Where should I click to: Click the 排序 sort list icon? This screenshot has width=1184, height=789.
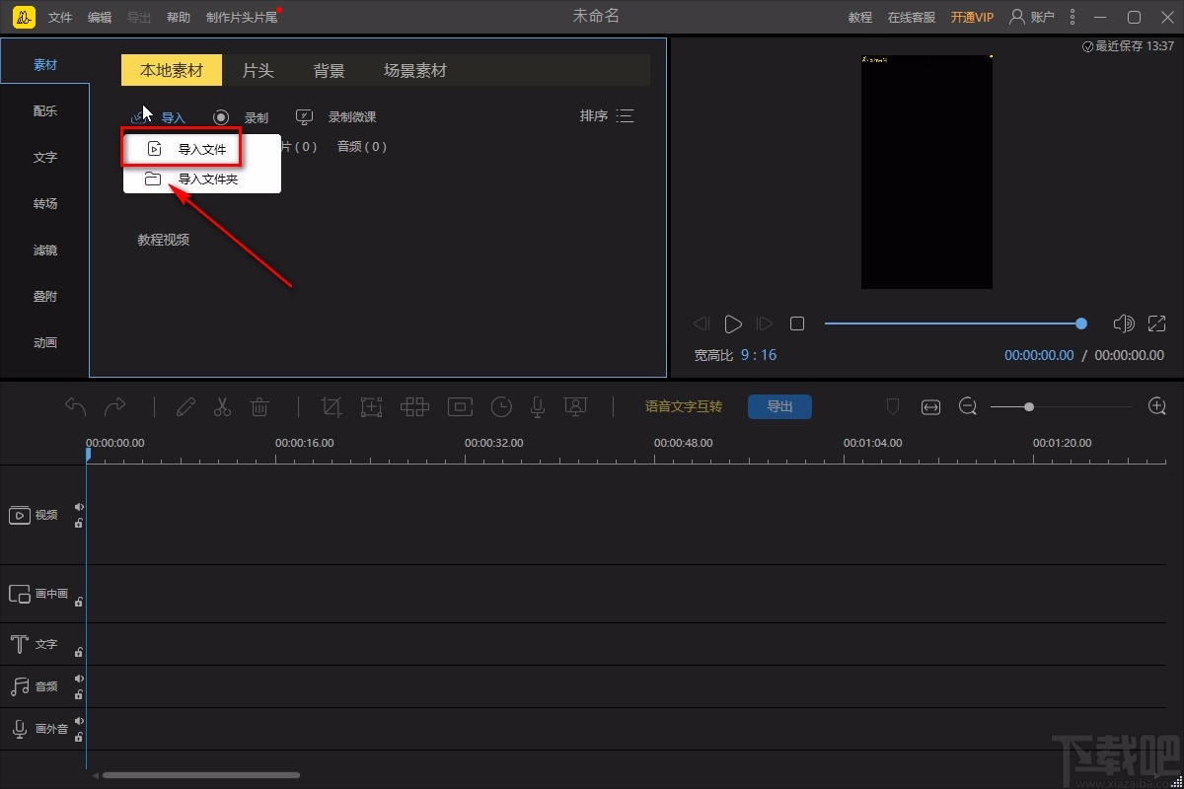coord(625,116)
